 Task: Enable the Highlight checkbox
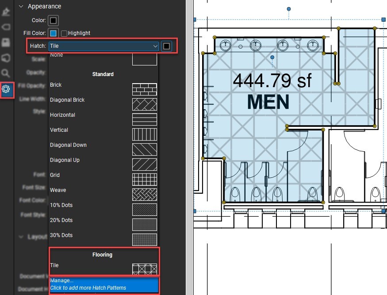[x=64, y=33]
